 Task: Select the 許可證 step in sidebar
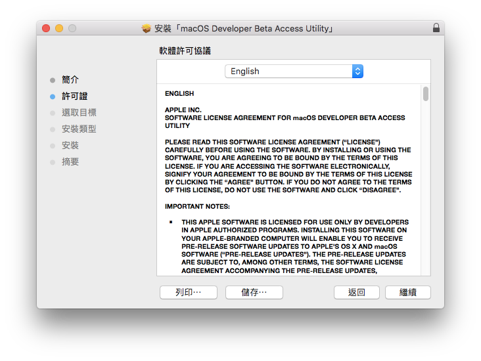(74, 96)
